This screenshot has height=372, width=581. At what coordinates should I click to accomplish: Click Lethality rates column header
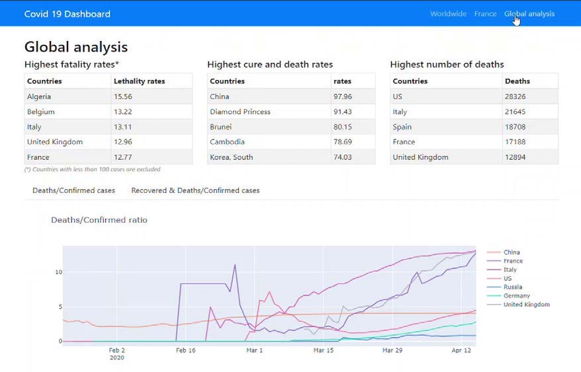139,81
